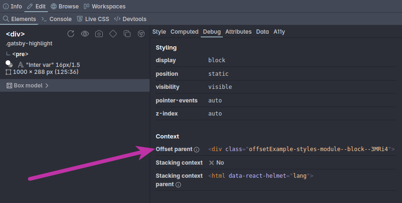Click the camera screenshot icon
This screenshot has width=402, height=203.
pos(99,34)
